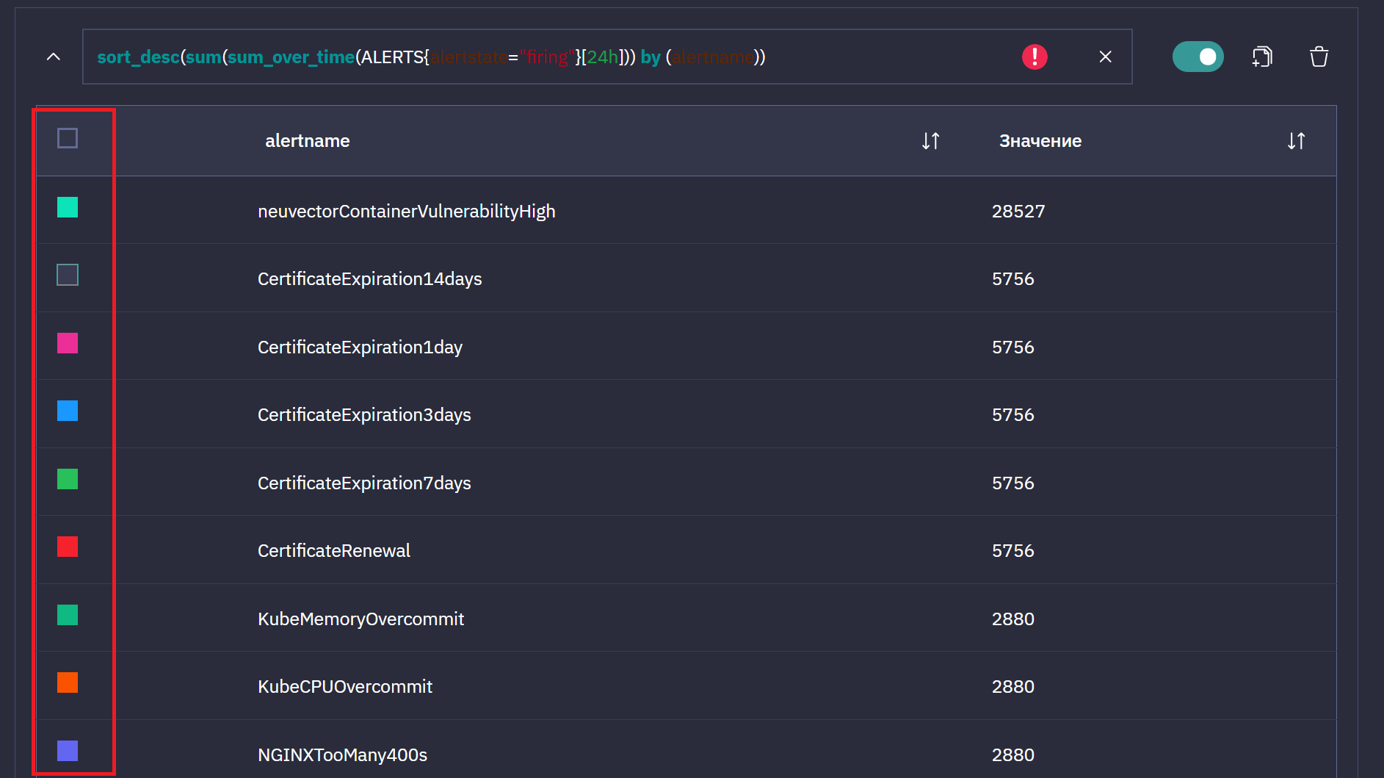Click the 5756 value for CertificateExpiration14days
The image size is (1384, 778).
[x=1012, y=279]
